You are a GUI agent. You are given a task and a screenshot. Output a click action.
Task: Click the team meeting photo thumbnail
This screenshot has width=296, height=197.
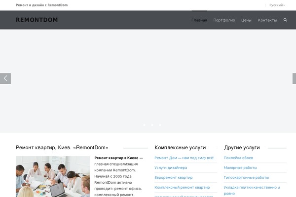click(x=53, y=176)
